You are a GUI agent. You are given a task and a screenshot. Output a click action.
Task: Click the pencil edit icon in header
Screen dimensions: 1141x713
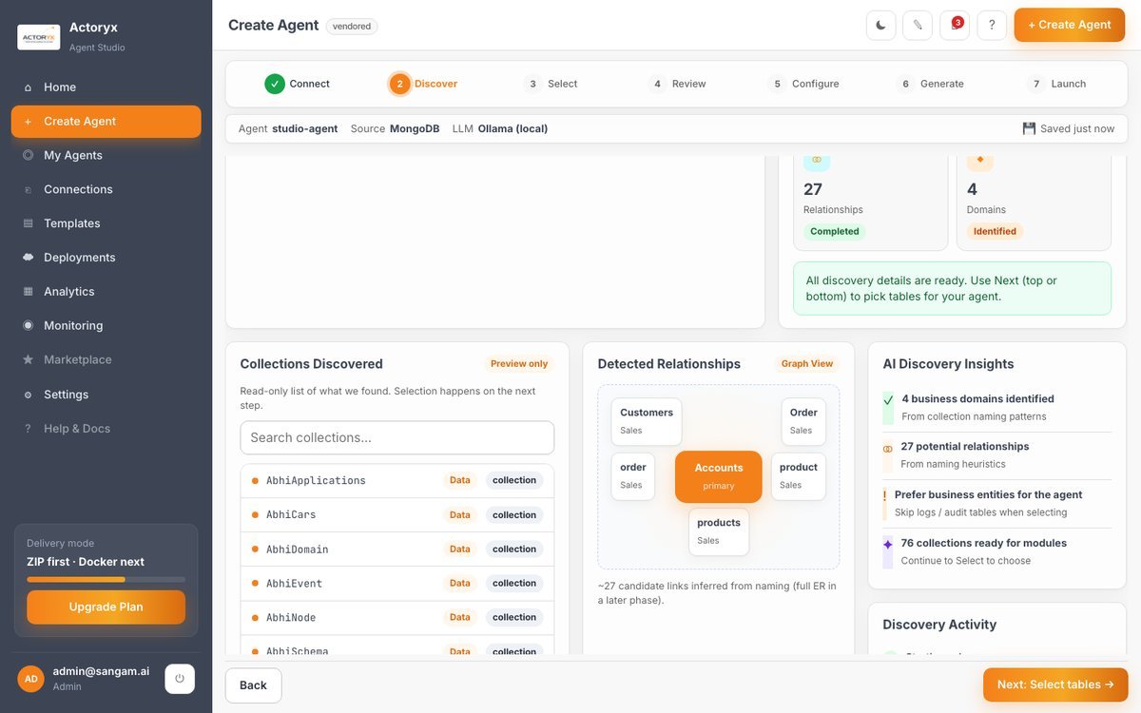(x=918, y=25)
